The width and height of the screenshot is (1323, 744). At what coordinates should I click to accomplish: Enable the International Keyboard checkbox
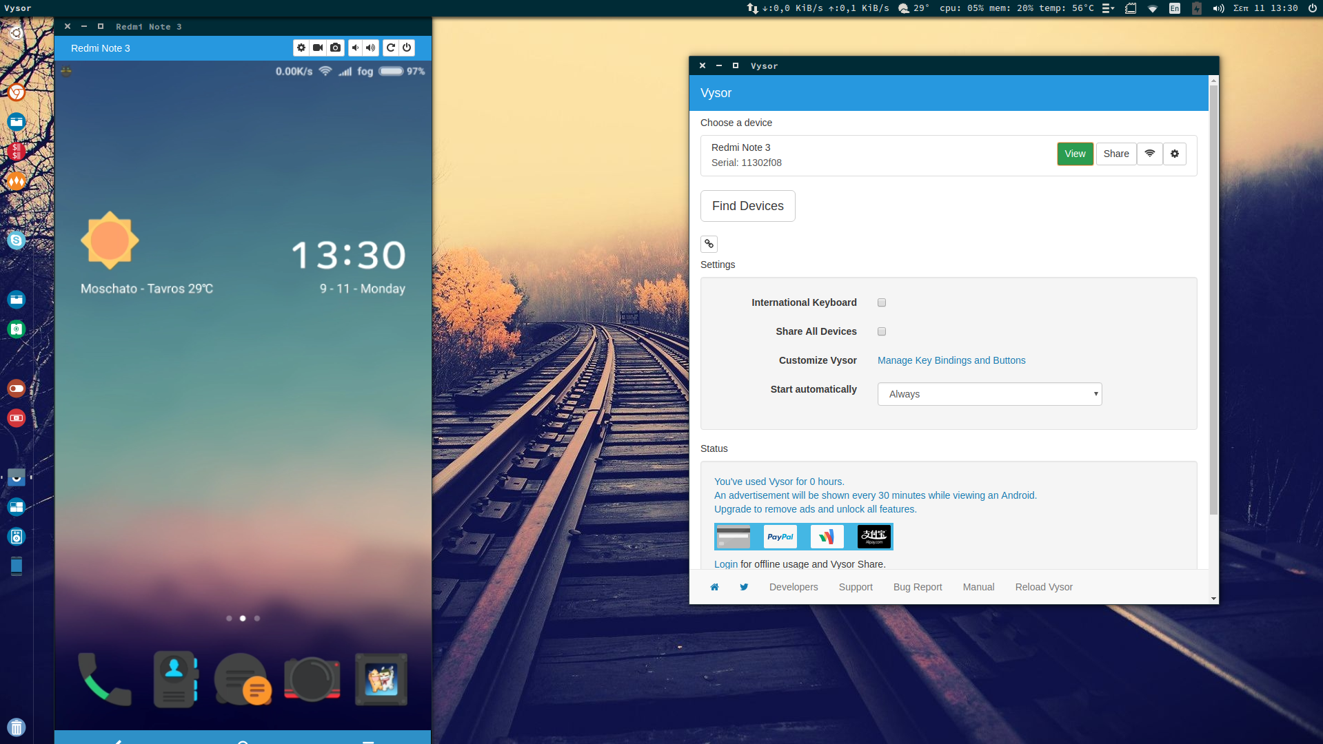click(x=882, y=302)
